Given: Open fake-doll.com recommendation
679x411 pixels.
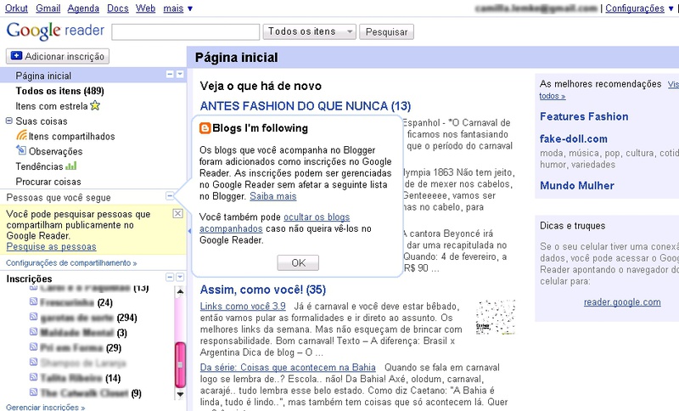Looking at the screenshot, I should point(574,139).
